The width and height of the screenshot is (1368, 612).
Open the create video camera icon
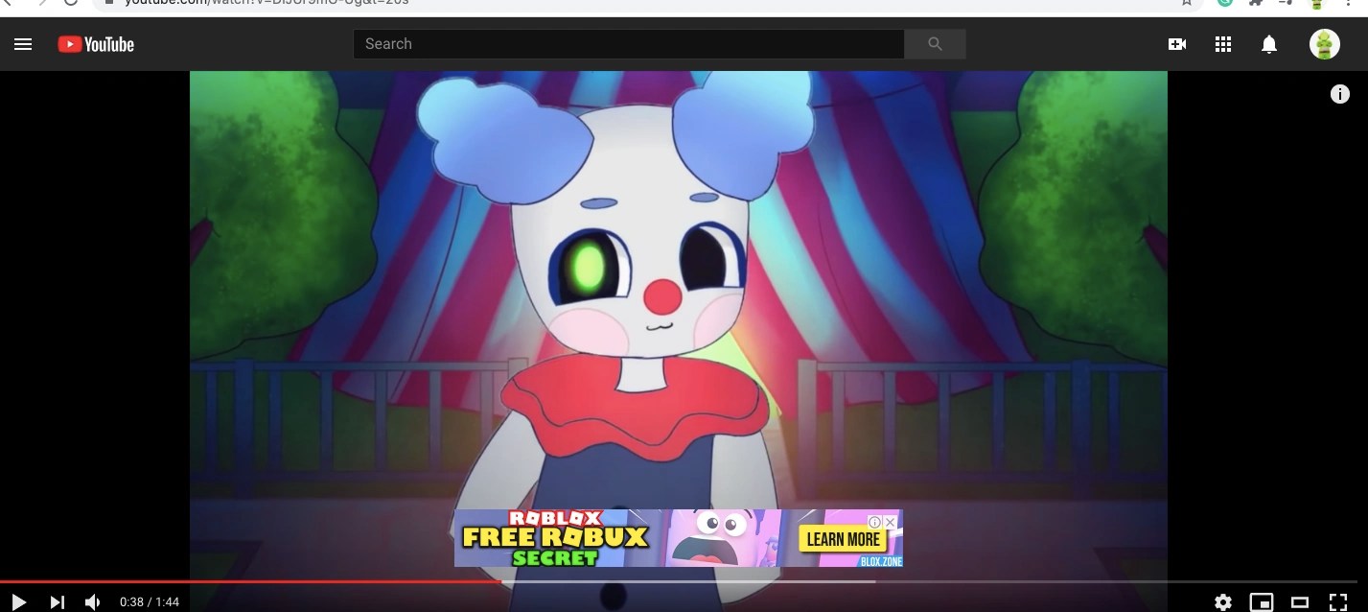pos(1177,44)
